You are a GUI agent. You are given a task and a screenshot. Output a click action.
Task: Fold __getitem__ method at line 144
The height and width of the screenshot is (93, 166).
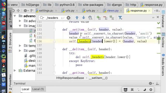pyautogui.click(x=54, y=73)
